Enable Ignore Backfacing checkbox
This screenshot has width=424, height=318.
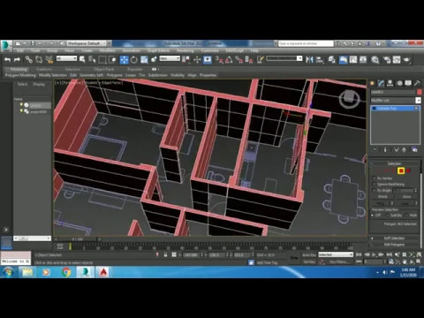click(375, 184)
